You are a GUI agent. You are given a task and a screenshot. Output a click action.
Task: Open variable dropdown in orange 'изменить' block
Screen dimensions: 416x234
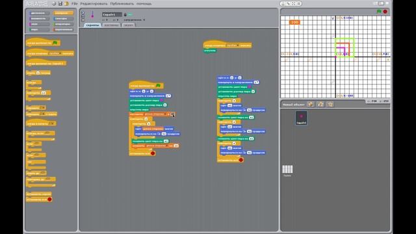[157, 146]
